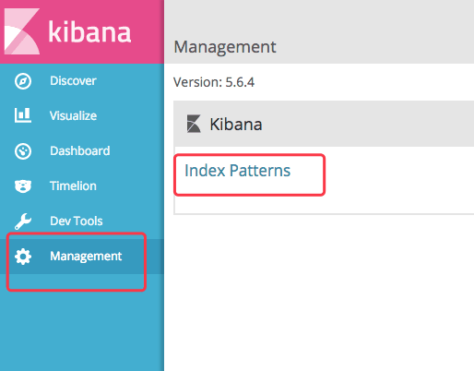Click the kibana wordmark text in header
Viewport: 474px width, 371px height.
[89, 31]
